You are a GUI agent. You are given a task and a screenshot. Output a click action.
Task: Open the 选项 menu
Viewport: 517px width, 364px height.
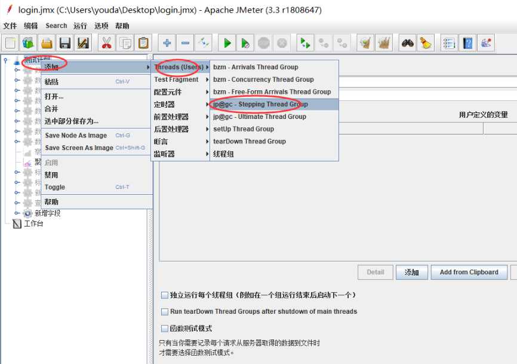[101, 26]
